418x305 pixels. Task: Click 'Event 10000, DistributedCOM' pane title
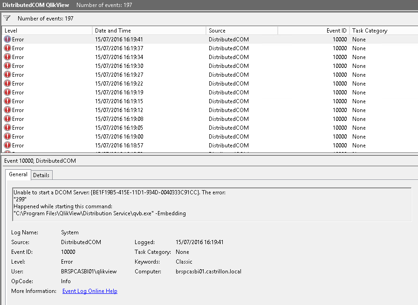click(x=40, y=160)
